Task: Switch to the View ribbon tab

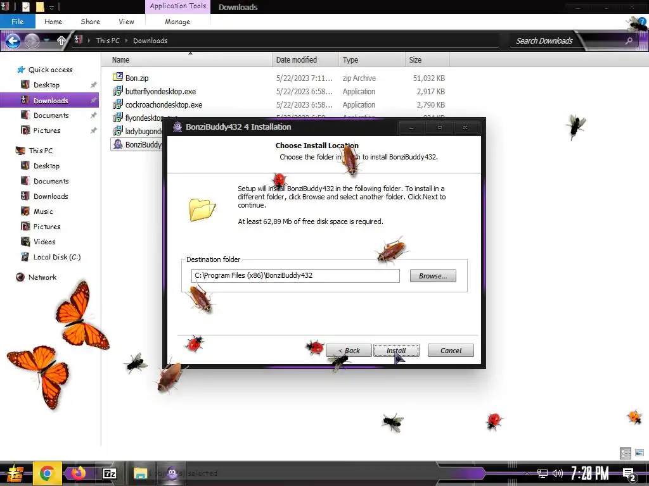Action: coord(126,22)
